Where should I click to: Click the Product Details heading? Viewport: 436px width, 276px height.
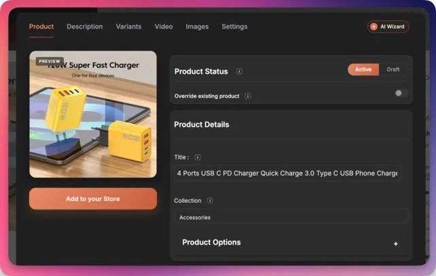[x=201, y=124]
